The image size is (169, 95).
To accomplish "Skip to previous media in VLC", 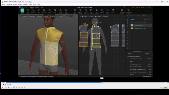I will pyautogui.click(x=6, y=87).
